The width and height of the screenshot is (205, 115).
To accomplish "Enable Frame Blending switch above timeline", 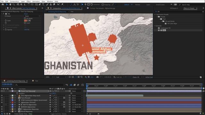I will pos(75,85).
